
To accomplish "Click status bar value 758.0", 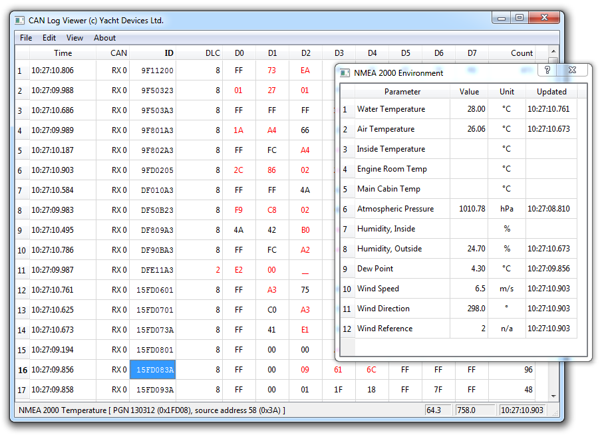I will tap(474, 410).
